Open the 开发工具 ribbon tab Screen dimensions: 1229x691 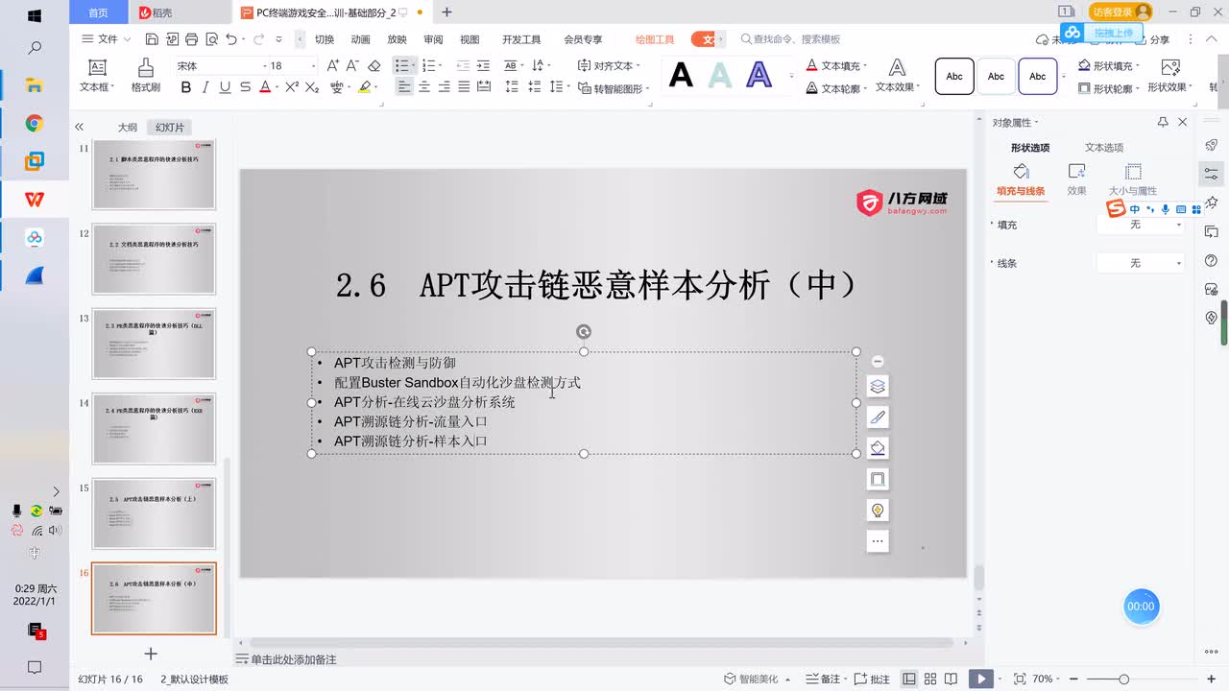(521, 39)
